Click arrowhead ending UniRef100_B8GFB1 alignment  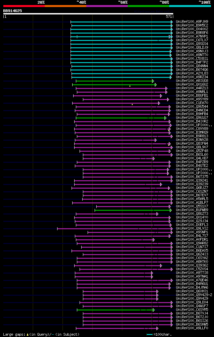pos(161,96)
